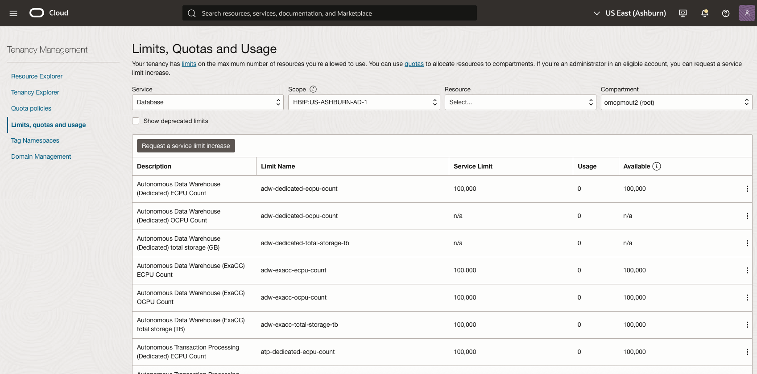The width and height of the screenshot is (757, 374).
Task: Expand the Resource Select dropdown
Action: tap(520, 103)
